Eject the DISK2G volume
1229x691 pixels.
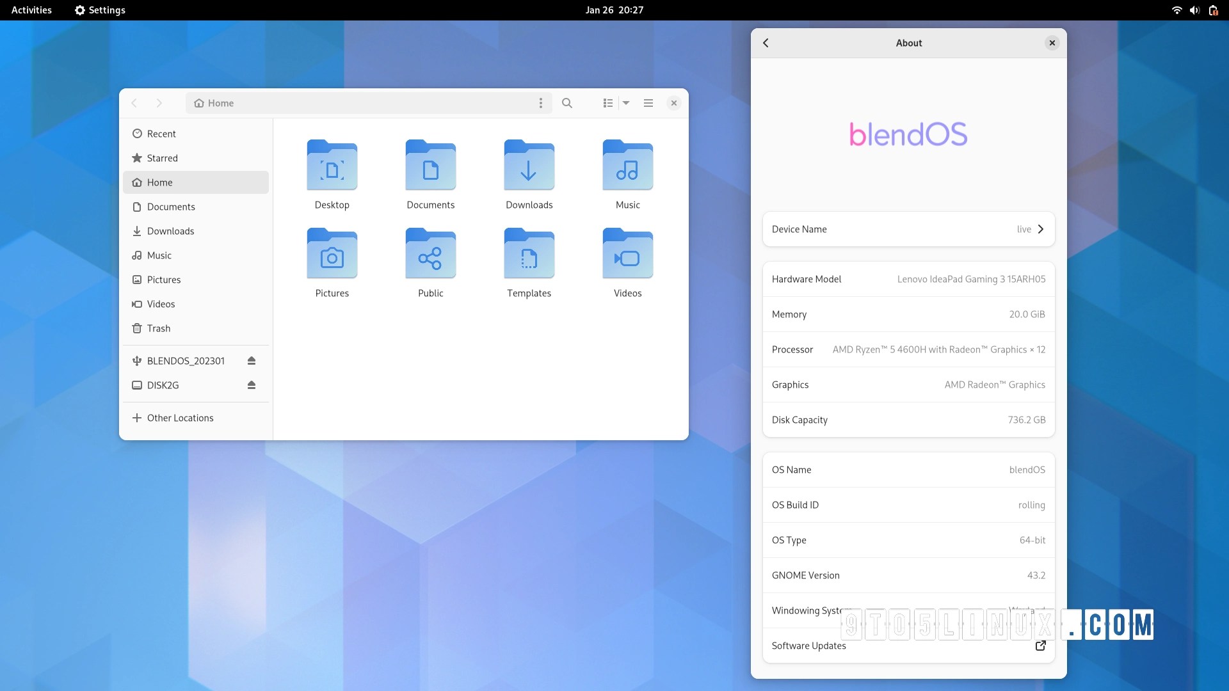252,385
